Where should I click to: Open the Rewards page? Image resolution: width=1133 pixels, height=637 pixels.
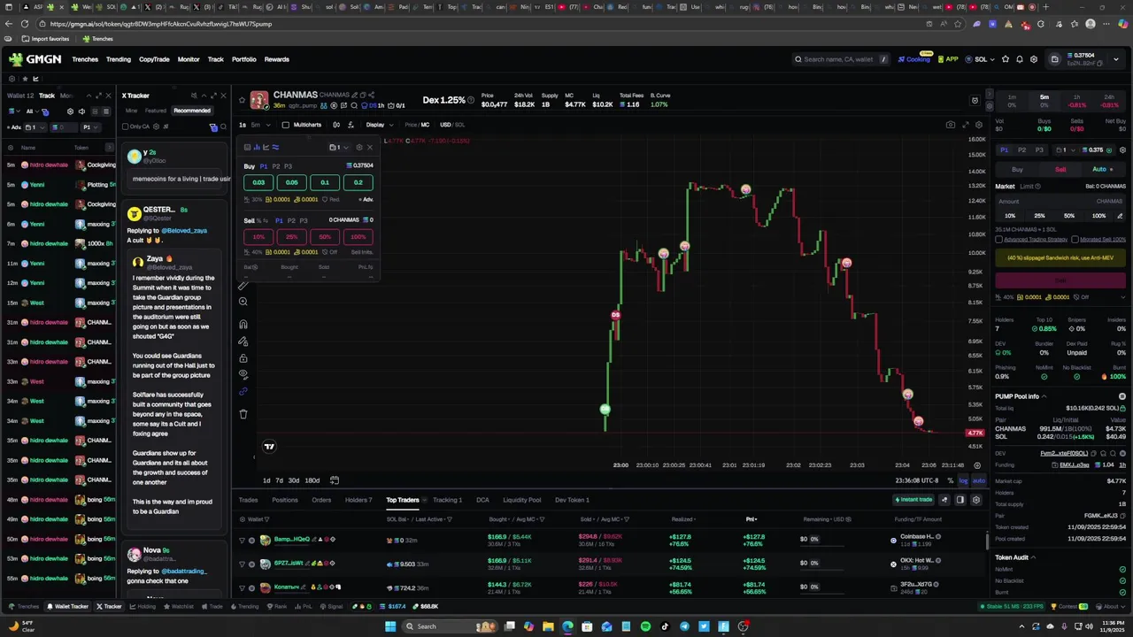click(x=276, y=59)
